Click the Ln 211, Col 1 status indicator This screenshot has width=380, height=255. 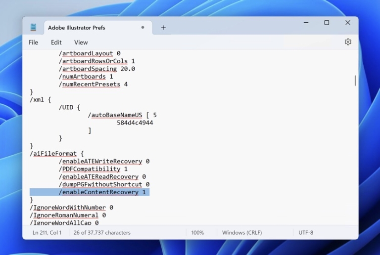point(47,232)
